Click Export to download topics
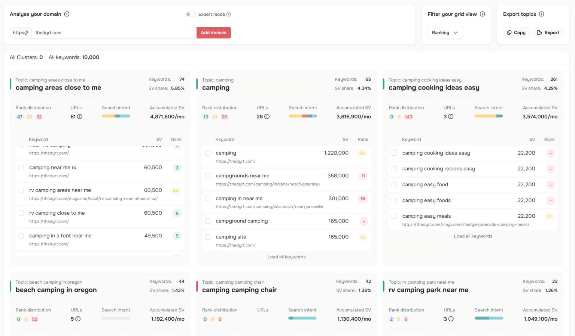575x336 pixels. (548, 32)
